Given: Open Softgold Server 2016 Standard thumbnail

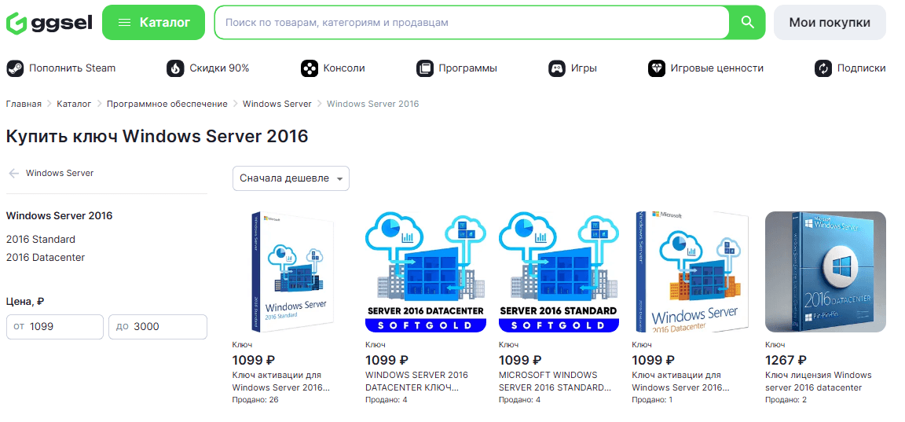Looking at the screenshot, I should pos(559,272).
